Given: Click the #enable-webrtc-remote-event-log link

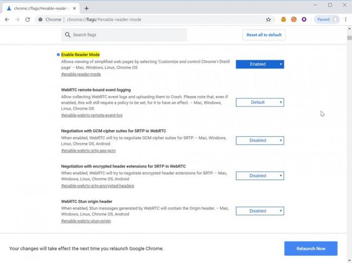Looking at the screenshot, I should point(92,115).
